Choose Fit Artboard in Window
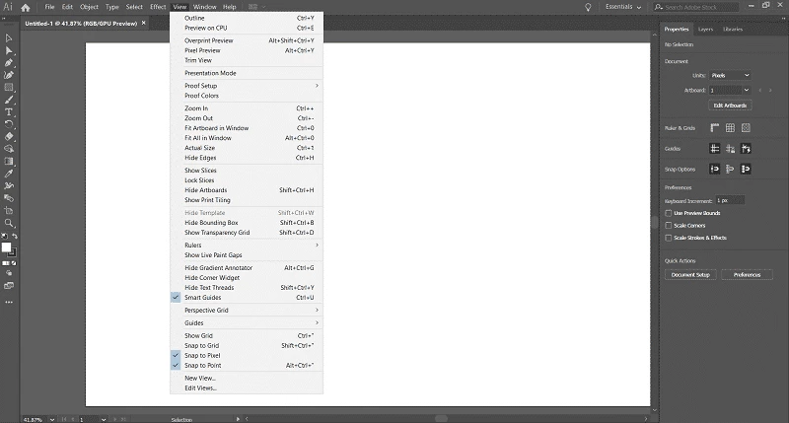The height and width of the screenshot is (423, 789). (216, 128)
